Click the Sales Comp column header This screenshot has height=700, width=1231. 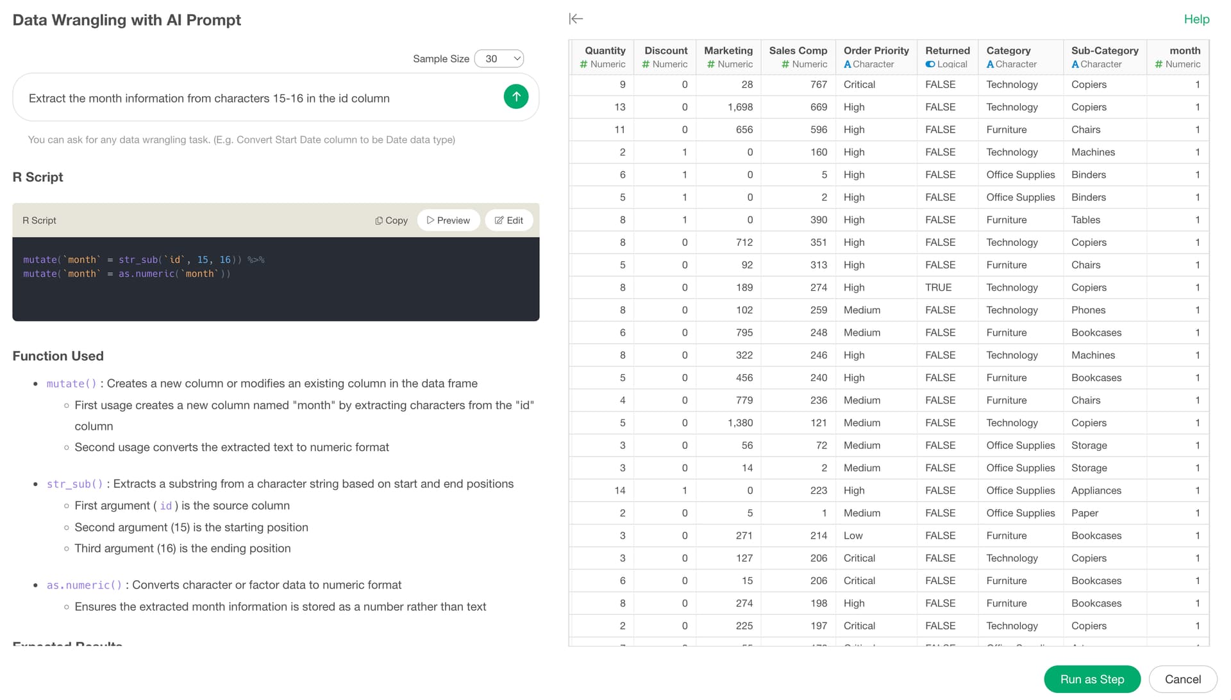click(798, 51)
